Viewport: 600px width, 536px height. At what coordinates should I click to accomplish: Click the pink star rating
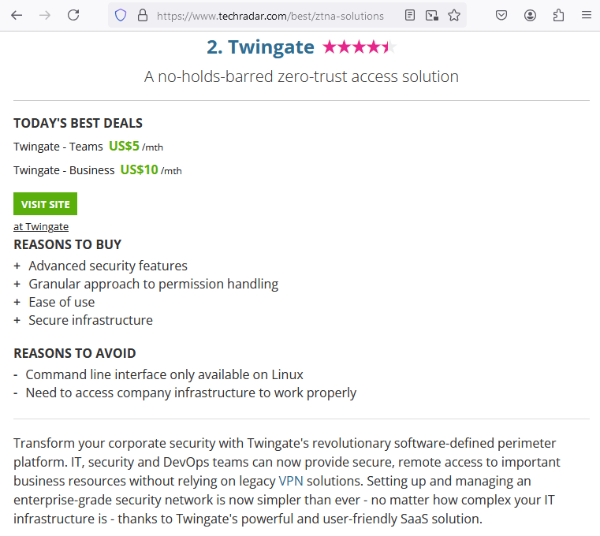(x=358, y=47)
